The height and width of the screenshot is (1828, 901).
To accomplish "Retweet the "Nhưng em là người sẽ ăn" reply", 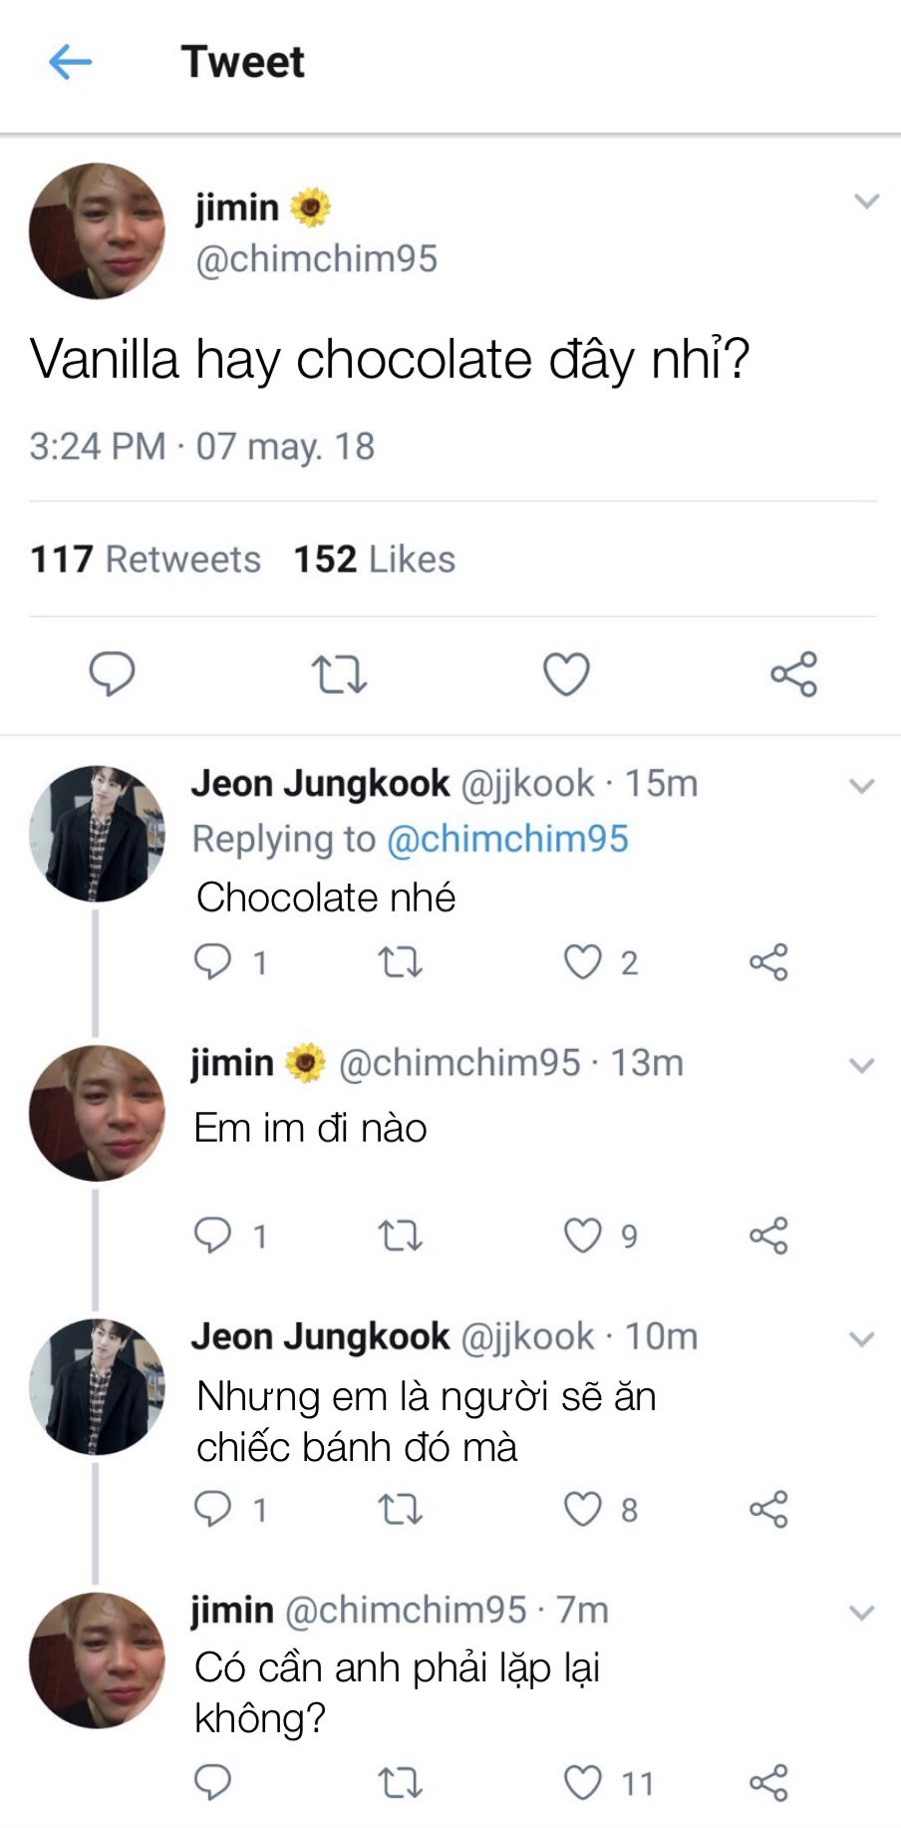I will tap(401, 1510).
